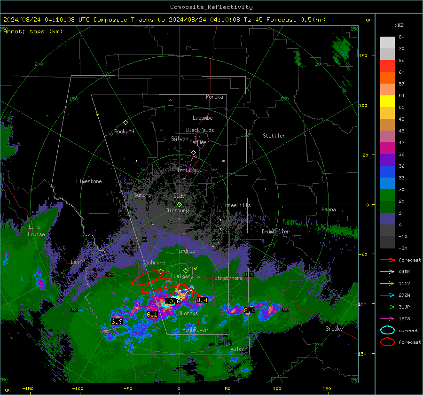Click the yellow diamond marker above Calgary
The height and width of the screenshot is (395, 423).
(x=186, y=271)
